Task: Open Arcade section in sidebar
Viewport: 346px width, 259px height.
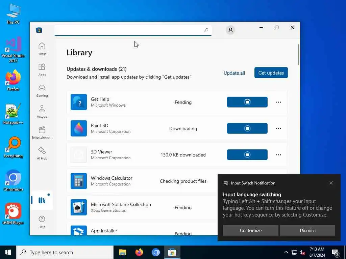Action: [x=42, y=112]
